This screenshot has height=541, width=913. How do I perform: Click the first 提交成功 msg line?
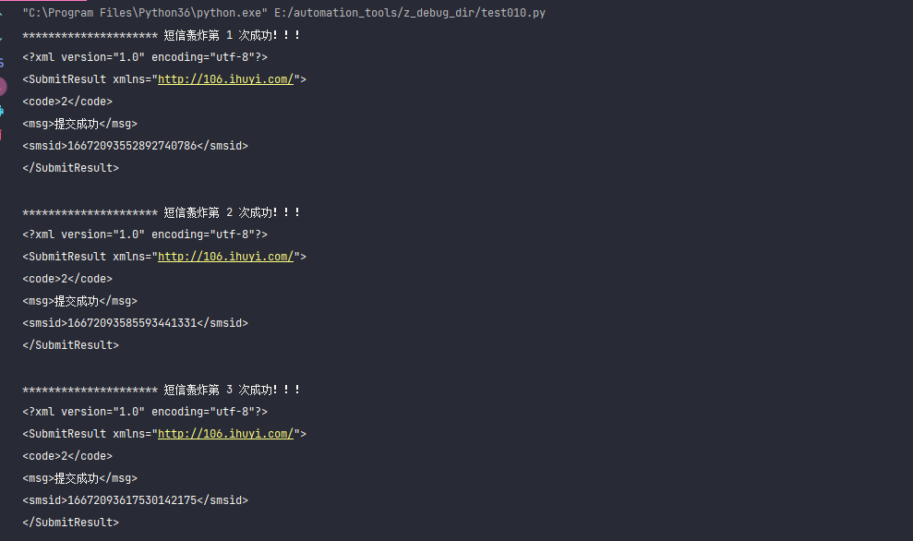click(x=79, y=124)
